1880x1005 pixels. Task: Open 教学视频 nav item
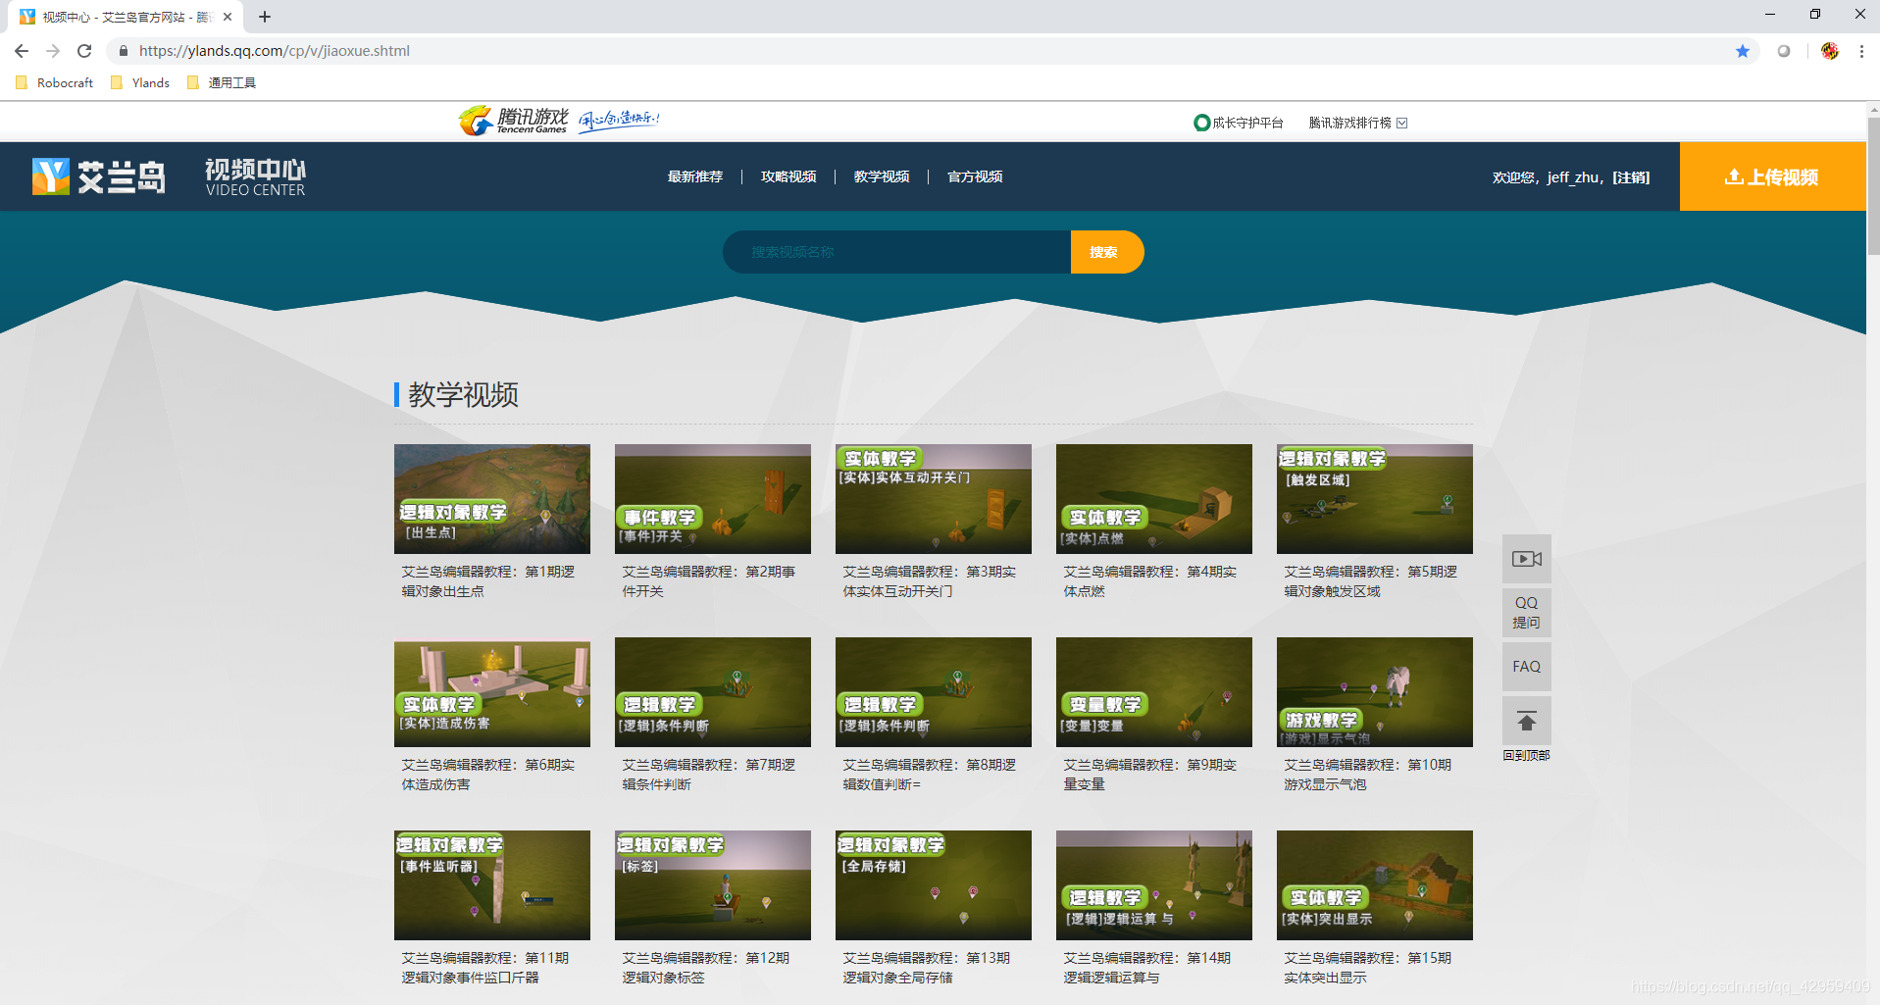click(882, 176)
